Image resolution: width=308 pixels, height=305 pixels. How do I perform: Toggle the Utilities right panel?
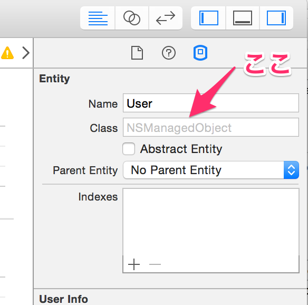click(x=276, y=18)
